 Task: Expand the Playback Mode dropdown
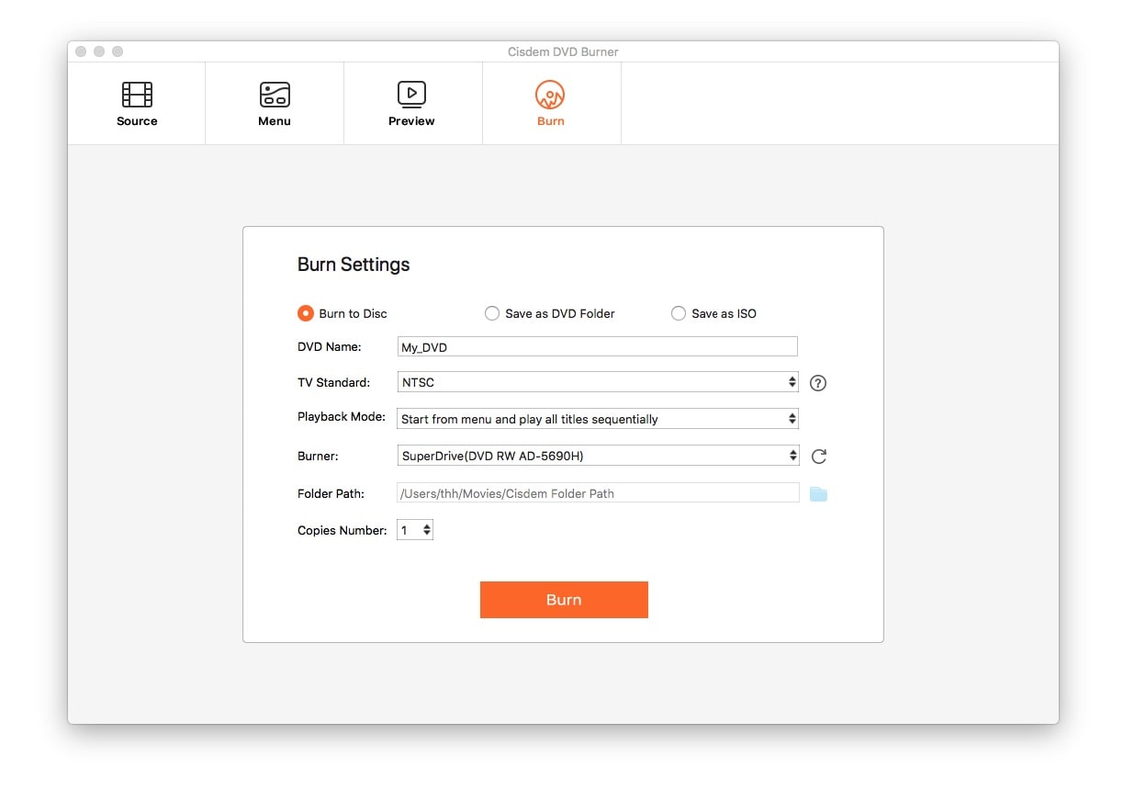(598, 419)
